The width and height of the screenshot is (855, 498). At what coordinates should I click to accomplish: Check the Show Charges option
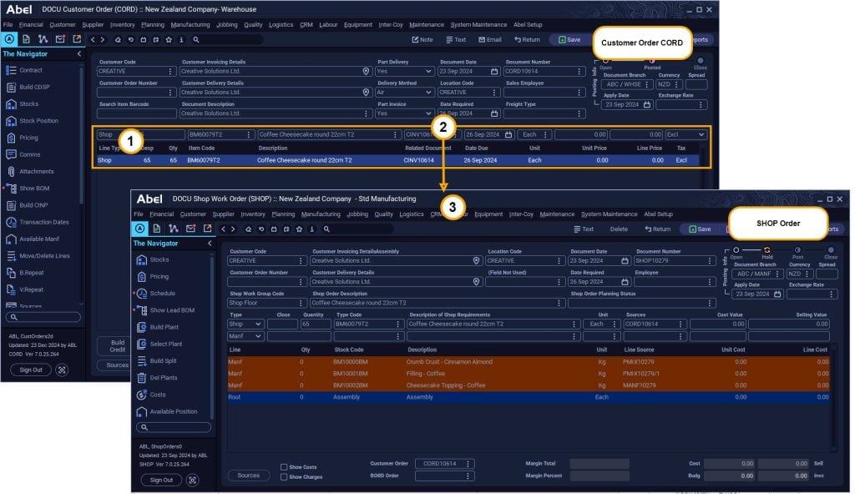click(x=284, y=476)
